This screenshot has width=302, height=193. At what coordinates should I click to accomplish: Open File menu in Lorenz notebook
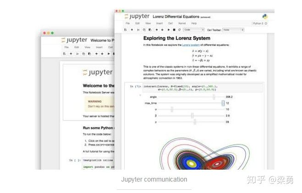(x=128, y=23)
